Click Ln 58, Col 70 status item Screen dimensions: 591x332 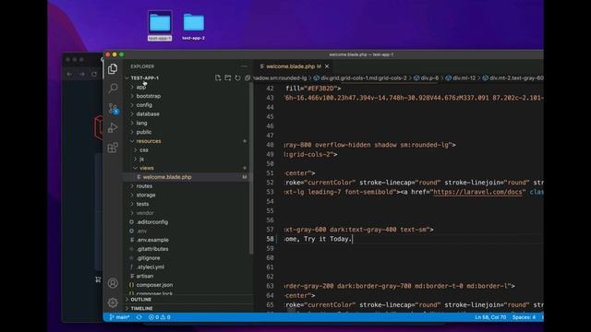(490, 317)
